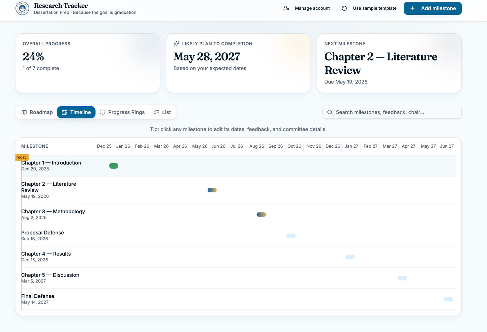Click the Sep 26 month column header

coord(276,146)
